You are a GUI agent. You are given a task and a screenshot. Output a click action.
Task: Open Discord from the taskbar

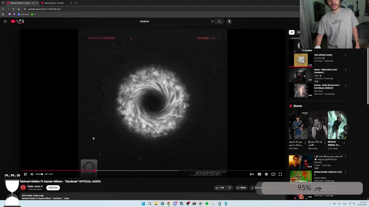(x=175, y=204)
